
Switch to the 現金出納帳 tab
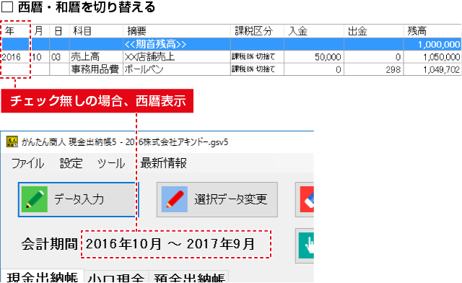coord(42,277)
